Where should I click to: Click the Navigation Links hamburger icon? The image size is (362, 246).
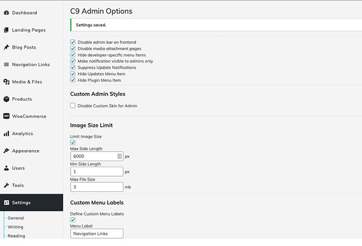[7, 64]
